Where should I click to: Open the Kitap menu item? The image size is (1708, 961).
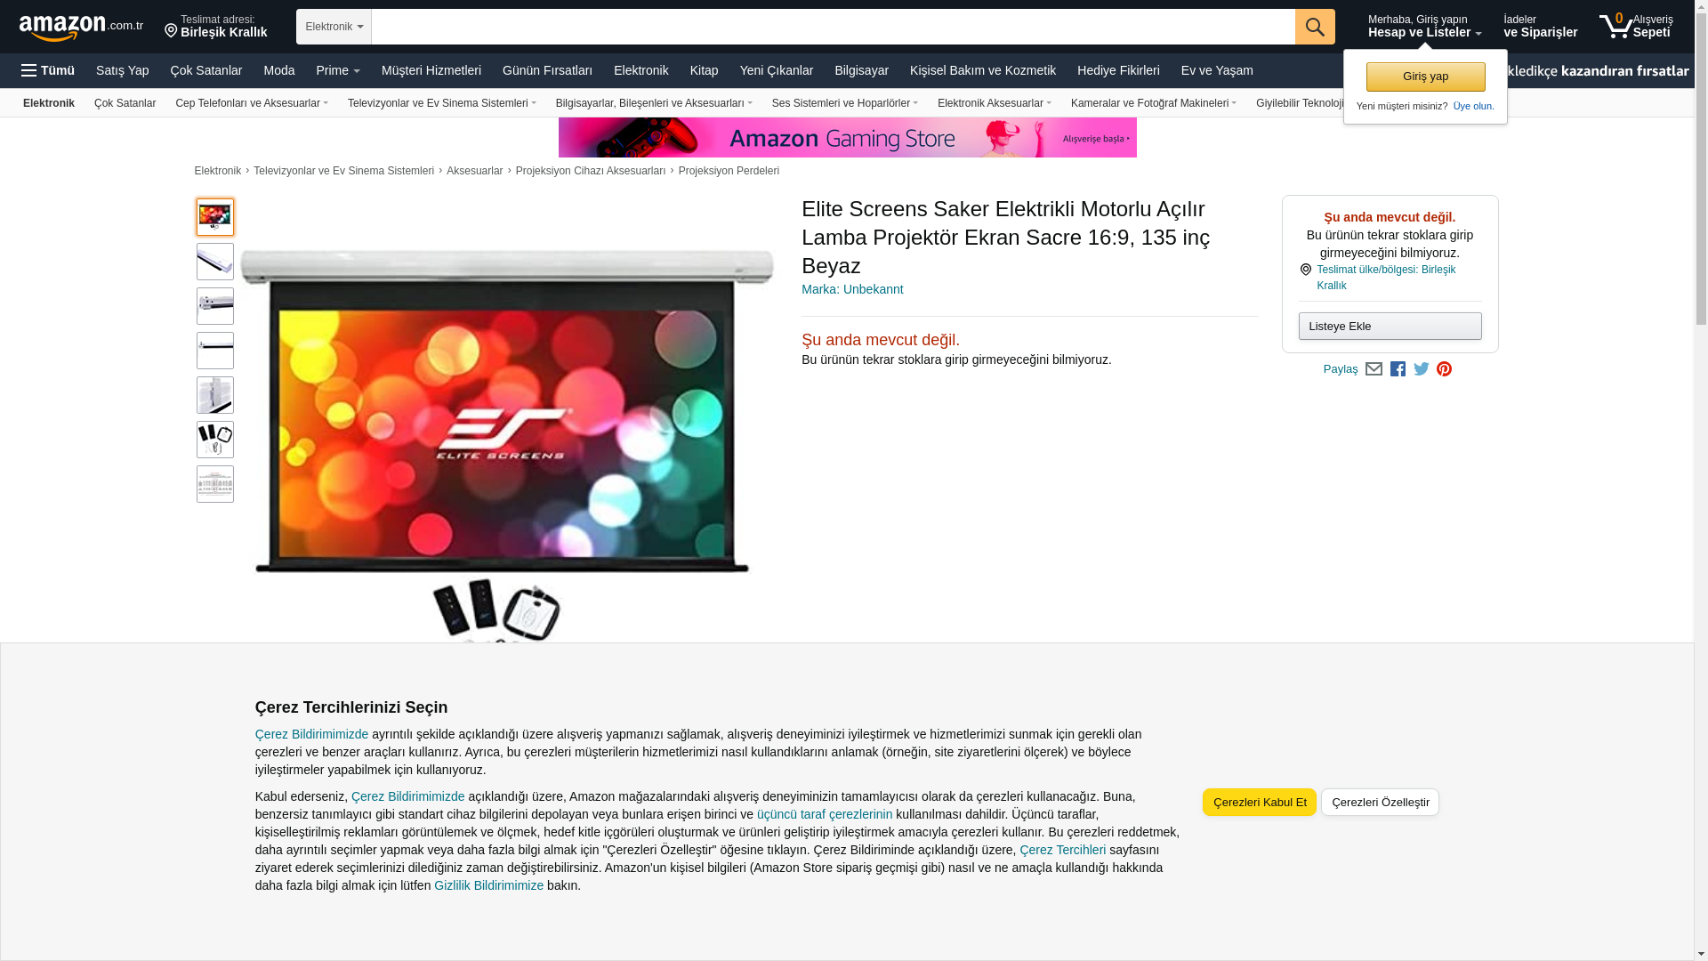click(x=704, y=70)
